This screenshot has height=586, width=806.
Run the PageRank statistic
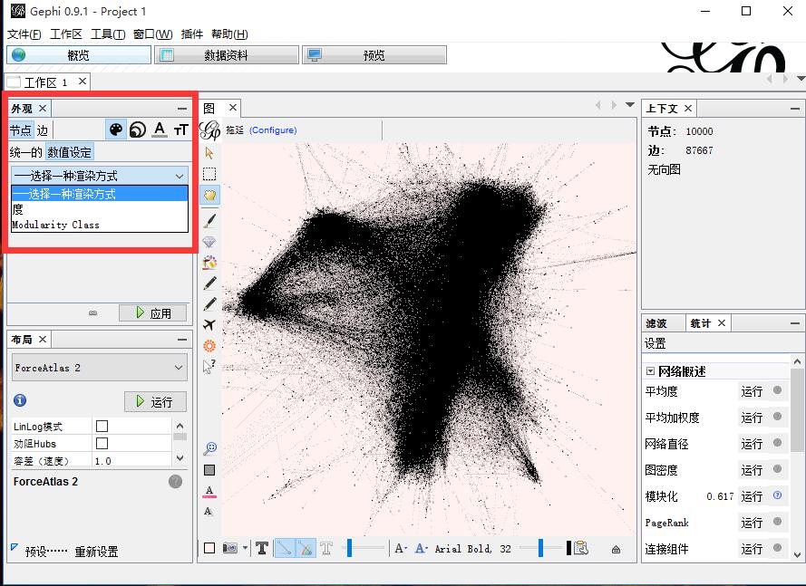point(752,523)
